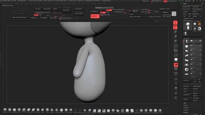Screen dimensions: 205x115
Task: Open the Preferences menu
Action: (x=63, y=4)
